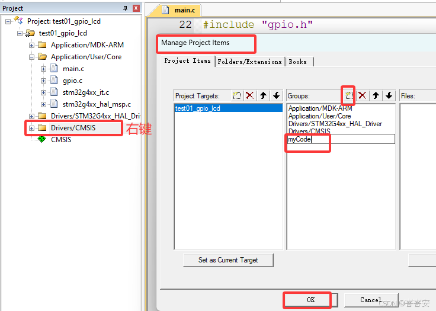Click main.c file icon in tree
Viewport: 436px width, 311px height.
click(54, 69)
